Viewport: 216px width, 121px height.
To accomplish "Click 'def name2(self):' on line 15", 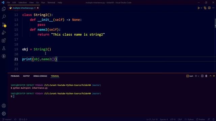I will (45, 30).
